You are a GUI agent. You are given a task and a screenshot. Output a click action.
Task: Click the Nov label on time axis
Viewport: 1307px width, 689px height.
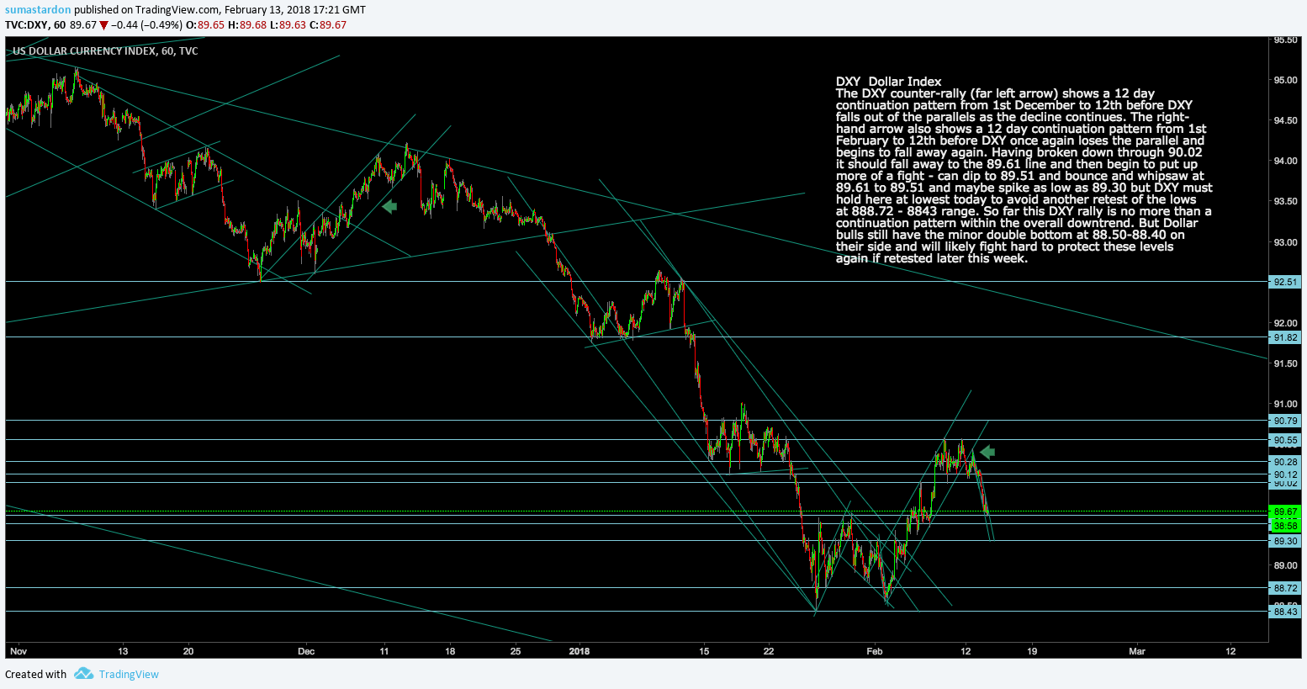[x=19, y=651]
